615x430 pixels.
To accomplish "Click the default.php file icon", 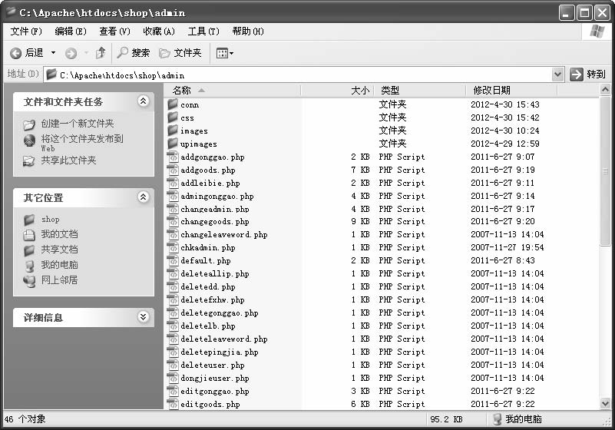I will click(x=173, y=260).
